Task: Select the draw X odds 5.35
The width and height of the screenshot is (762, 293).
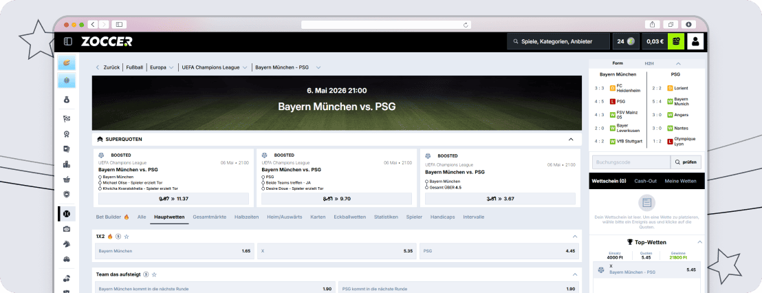Action: [x=337, y=251]
